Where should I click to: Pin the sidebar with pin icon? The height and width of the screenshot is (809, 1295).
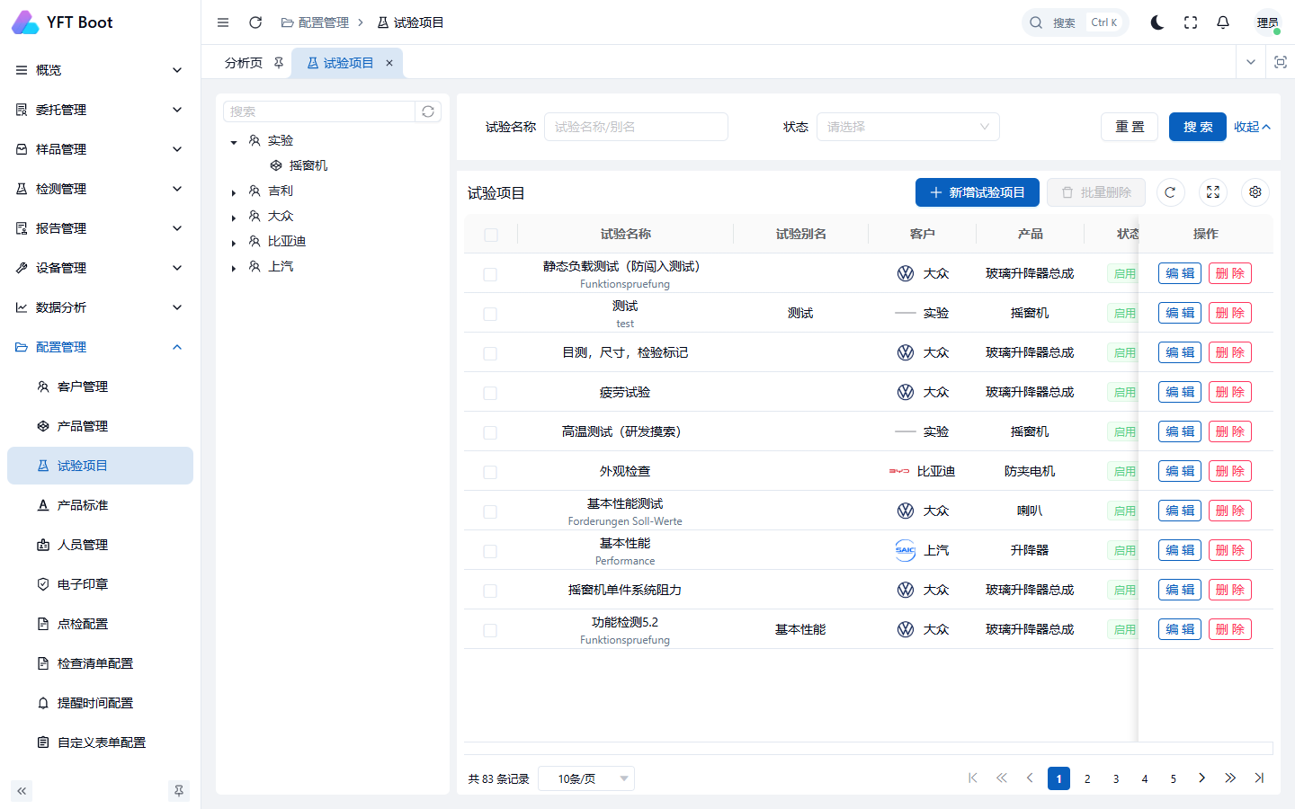179,791
